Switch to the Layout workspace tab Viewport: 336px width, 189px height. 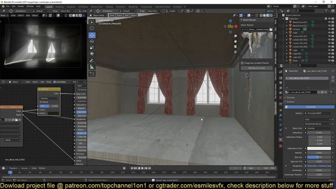49,7
